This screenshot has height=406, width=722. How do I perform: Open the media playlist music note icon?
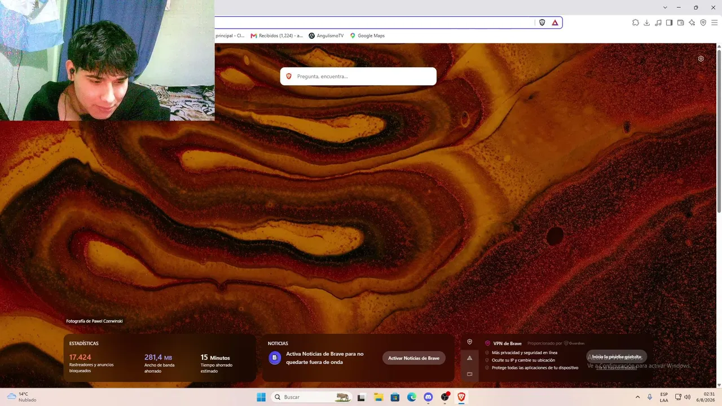click(x=658, y=23)
